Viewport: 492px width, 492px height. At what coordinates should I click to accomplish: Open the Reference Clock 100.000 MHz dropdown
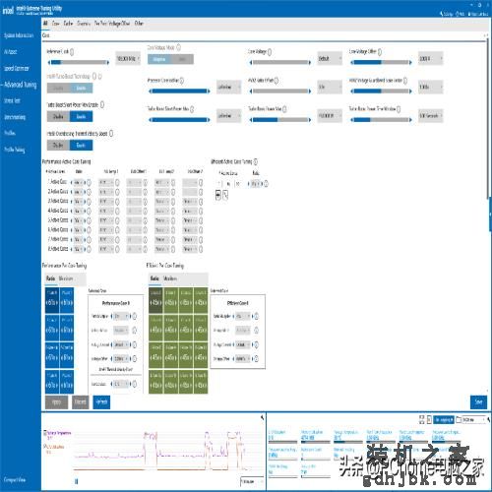[128, 58]
